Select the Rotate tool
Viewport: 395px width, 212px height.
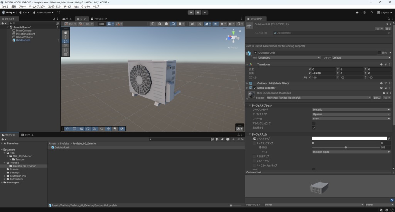(66, 41)
